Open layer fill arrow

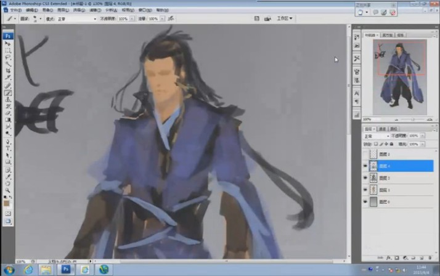coord(422,144)
